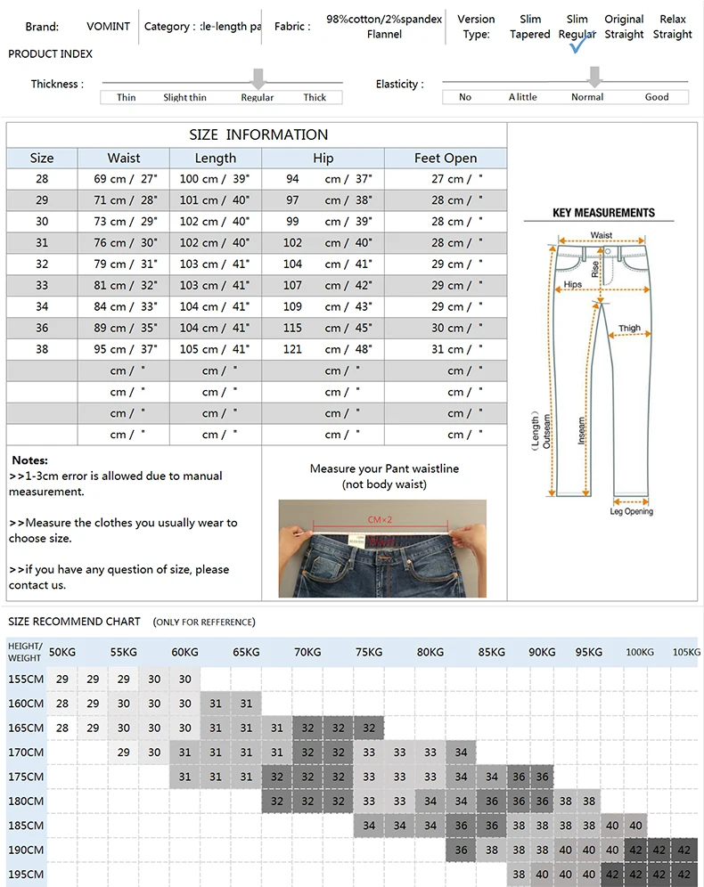Click the pants key measurements diagram
The width and height of the screenshot is (704, 887).
click(x=601, y=374)
